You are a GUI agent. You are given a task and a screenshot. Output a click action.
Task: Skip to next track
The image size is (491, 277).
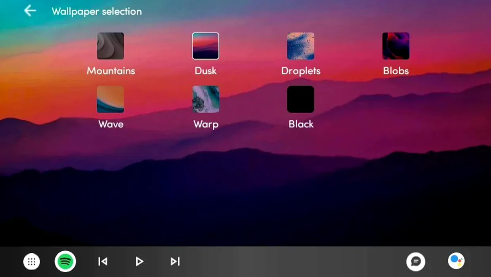(175, 262)
